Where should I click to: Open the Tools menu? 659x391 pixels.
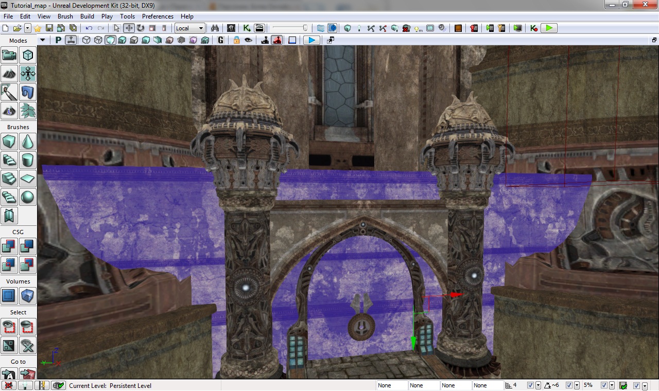click(x=128, y=16)
